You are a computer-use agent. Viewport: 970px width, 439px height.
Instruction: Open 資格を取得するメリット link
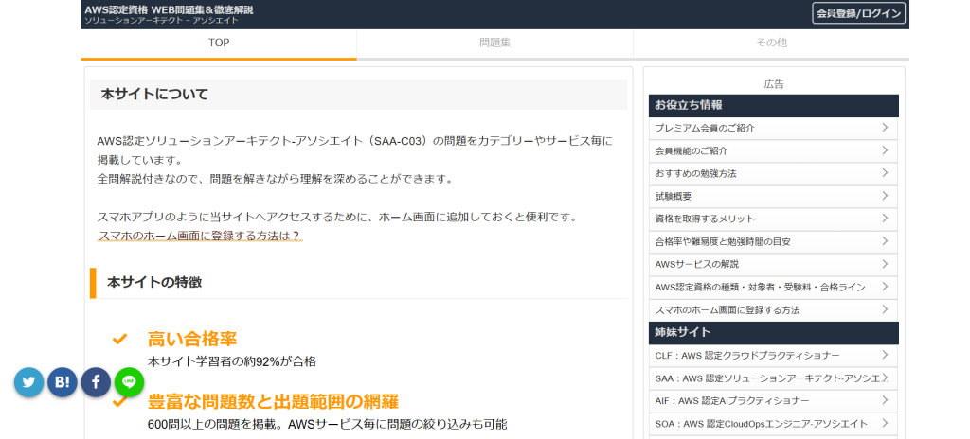(704, 219)
